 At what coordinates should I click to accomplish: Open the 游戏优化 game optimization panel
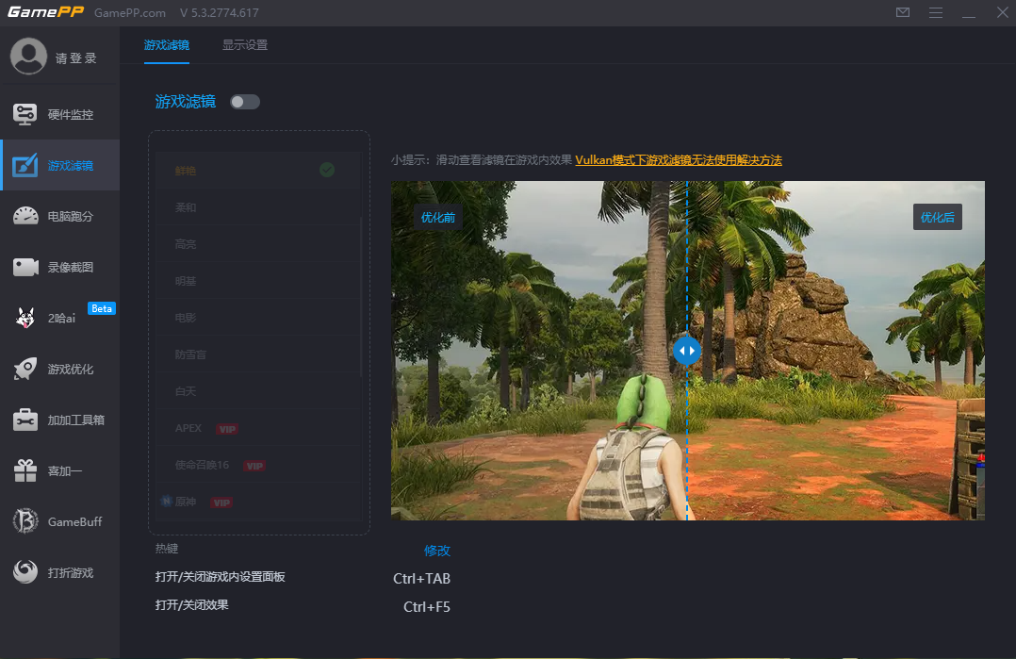pos(59,369)
